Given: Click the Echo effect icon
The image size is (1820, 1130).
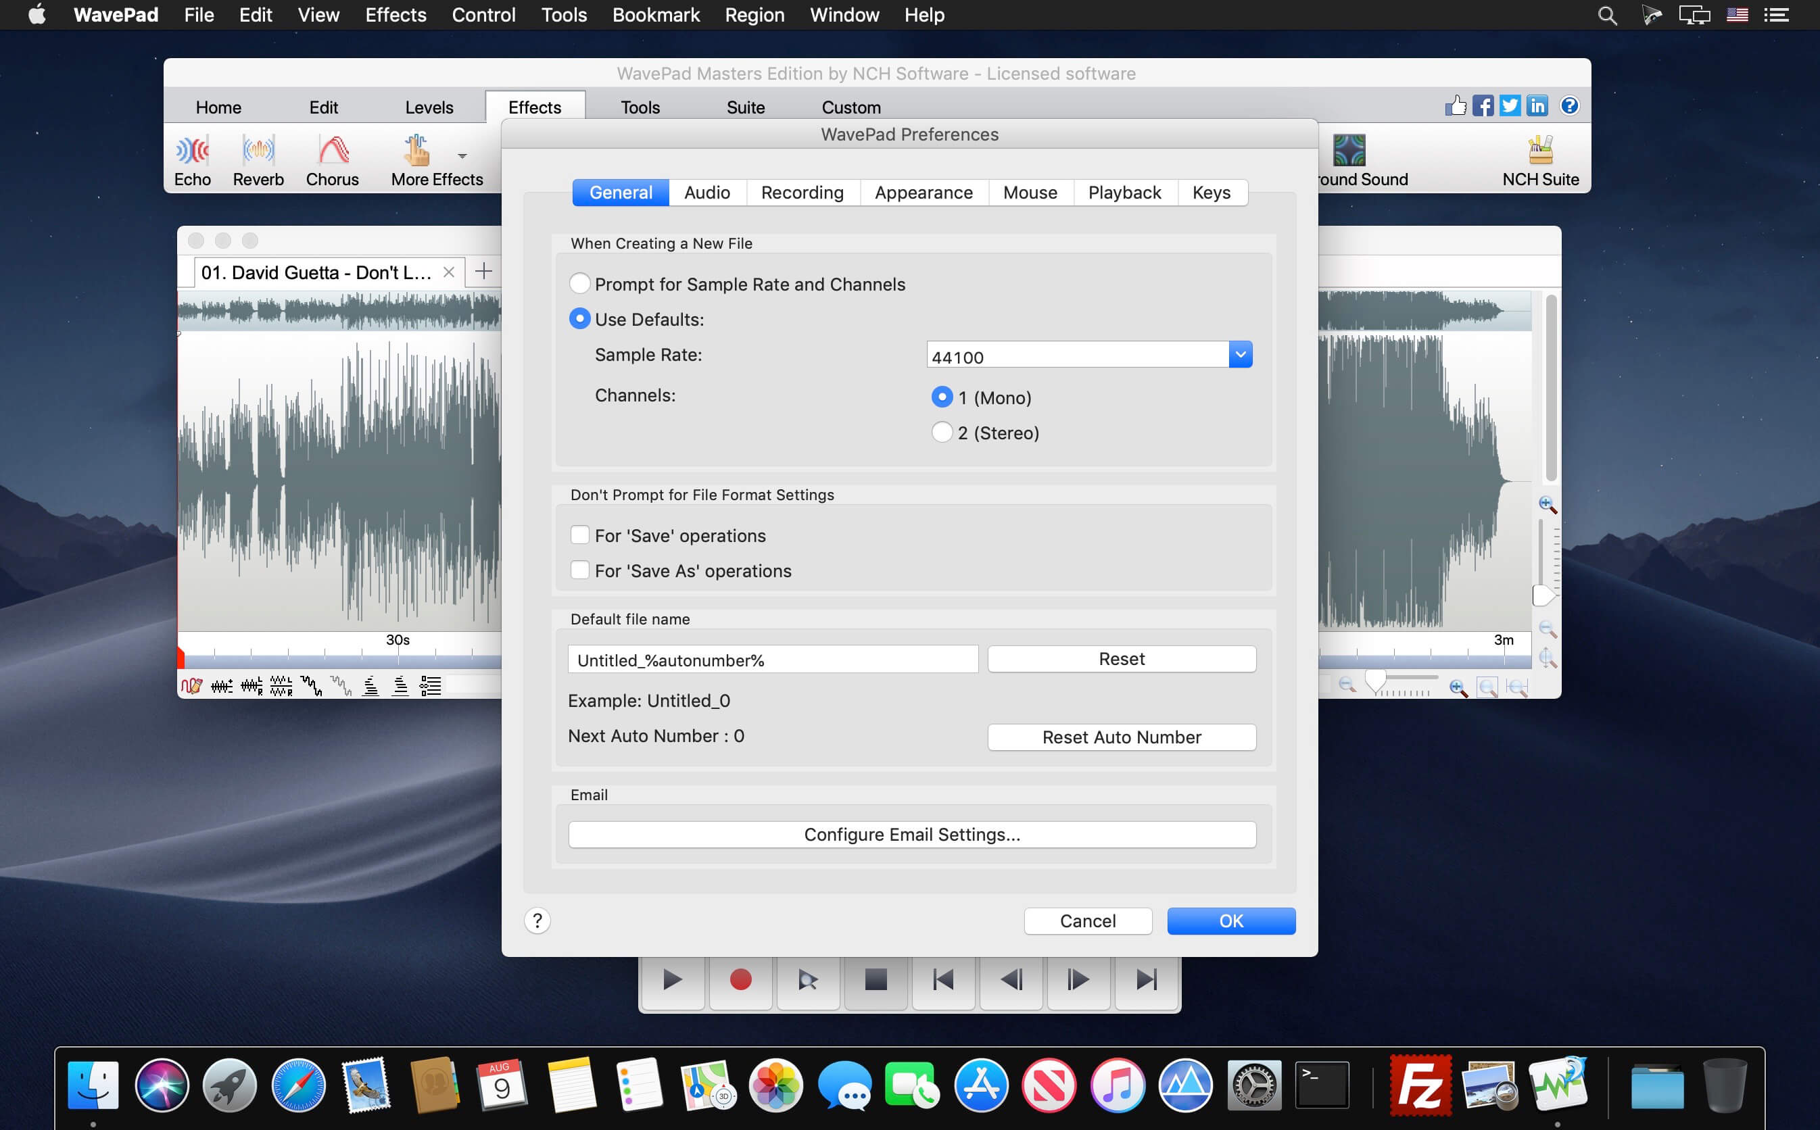Looking at the screenshot, I should [192, 151].
